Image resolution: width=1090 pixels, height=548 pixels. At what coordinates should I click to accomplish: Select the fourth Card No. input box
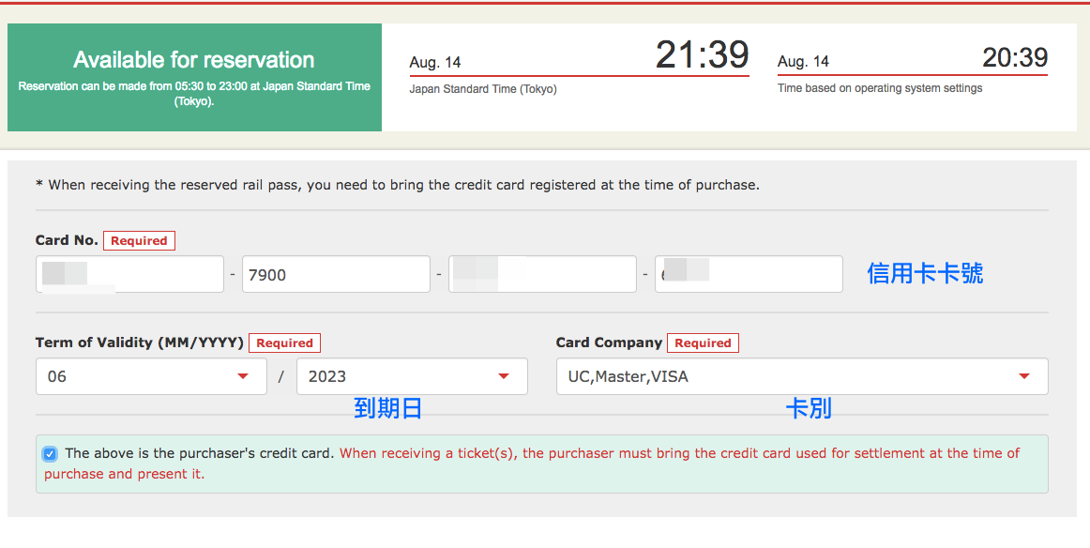pyautogui.click(x=749, y=274)
